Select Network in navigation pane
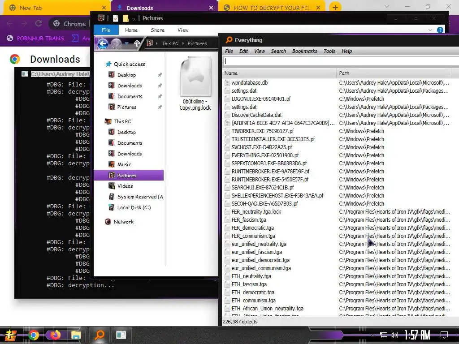The height and width of the screenshot is (344, 459). pyautogui.click(x=124, y=222)
